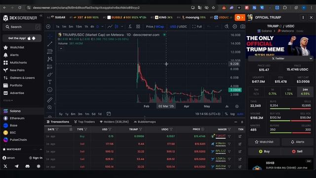
Task: Toggle auto scale on chart
Action: tap(240, 114)
